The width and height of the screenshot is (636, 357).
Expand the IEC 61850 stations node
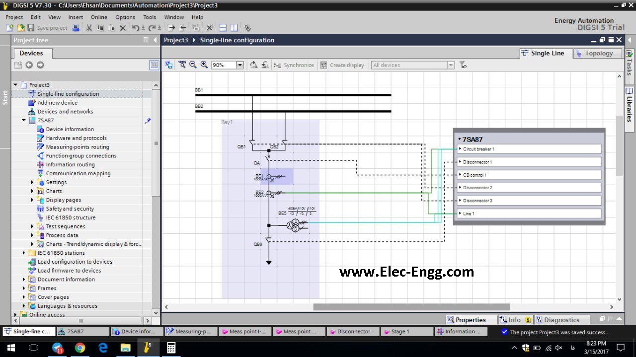click(x=24, y=253)
